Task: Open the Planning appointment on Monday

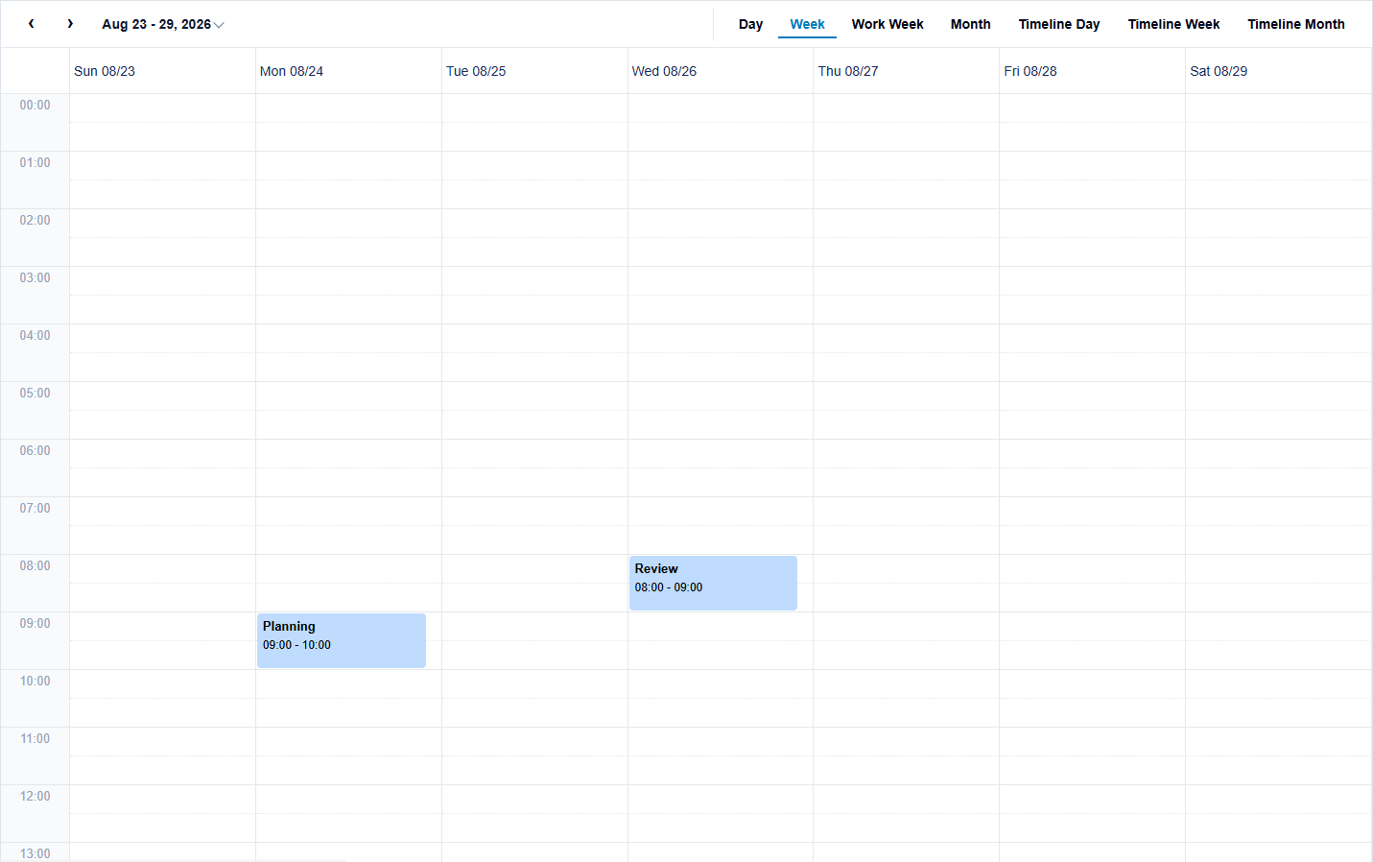Action: [342, 640]
